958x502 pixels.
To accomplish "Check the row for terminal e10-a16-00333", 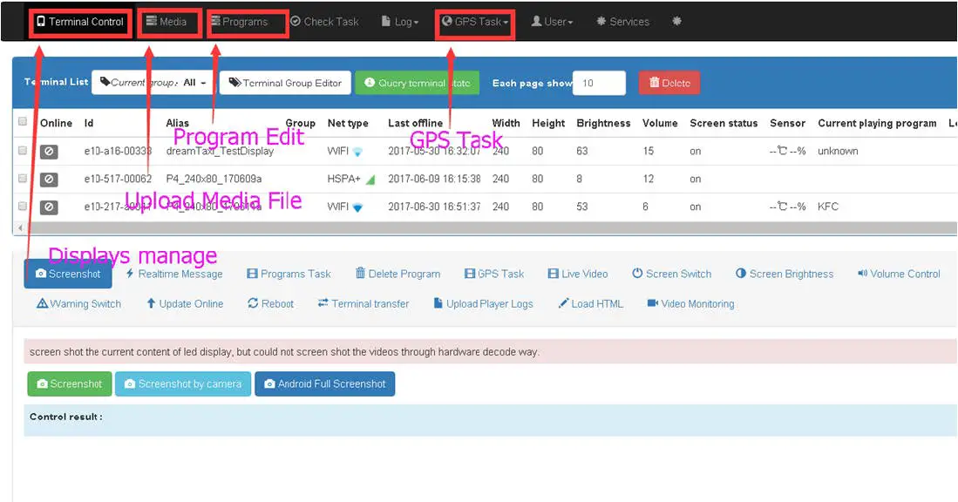I will tap(23, 150).
